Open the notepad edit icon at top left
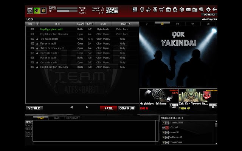 point(30,11)
